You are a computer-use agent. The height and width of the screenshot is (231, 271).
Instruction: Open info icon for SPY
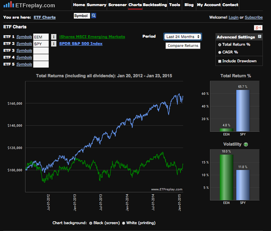point(54,44)
